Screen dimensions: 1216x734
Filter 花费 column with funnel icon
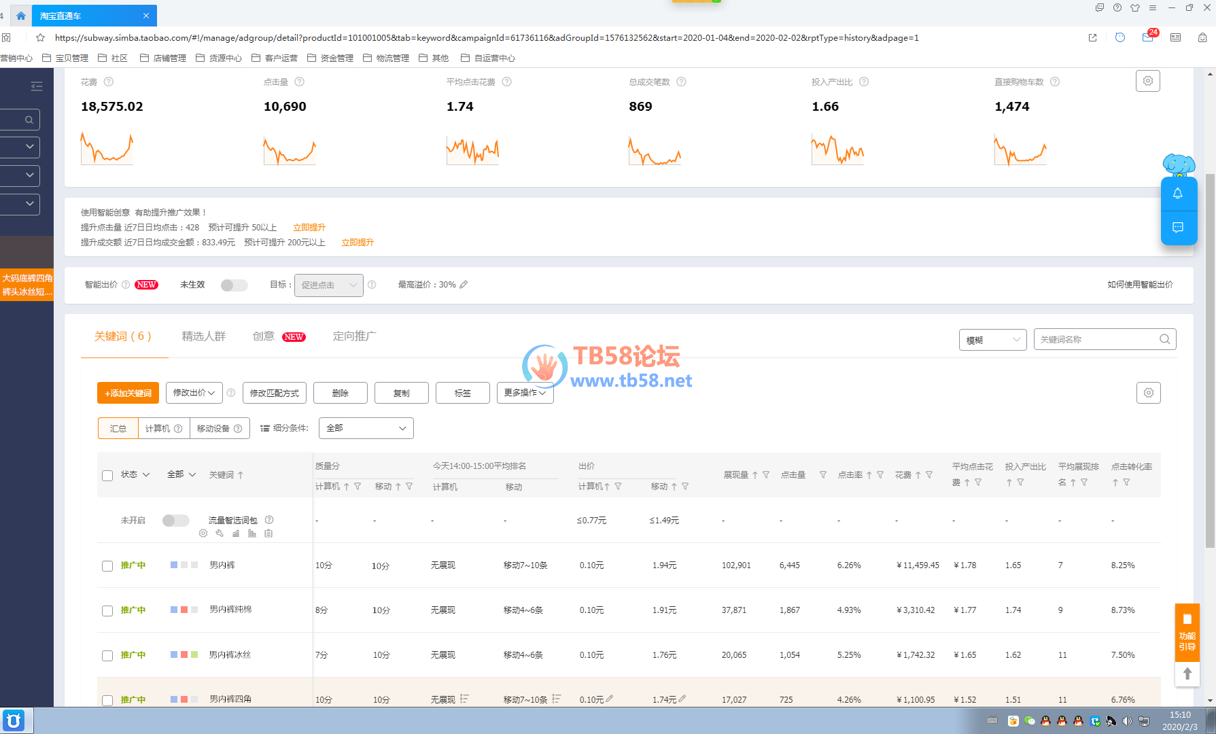(929, 474)
